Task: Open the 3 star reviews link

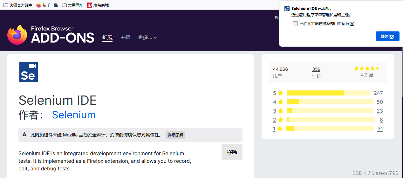Action: 278,111
